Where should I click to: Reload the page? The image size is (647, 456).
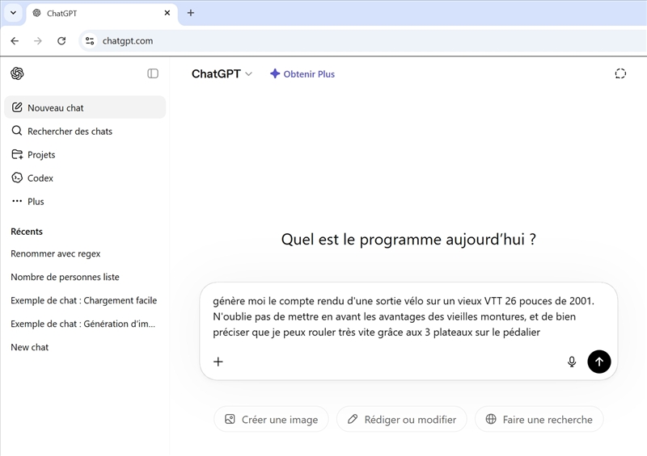pos(61,41)
